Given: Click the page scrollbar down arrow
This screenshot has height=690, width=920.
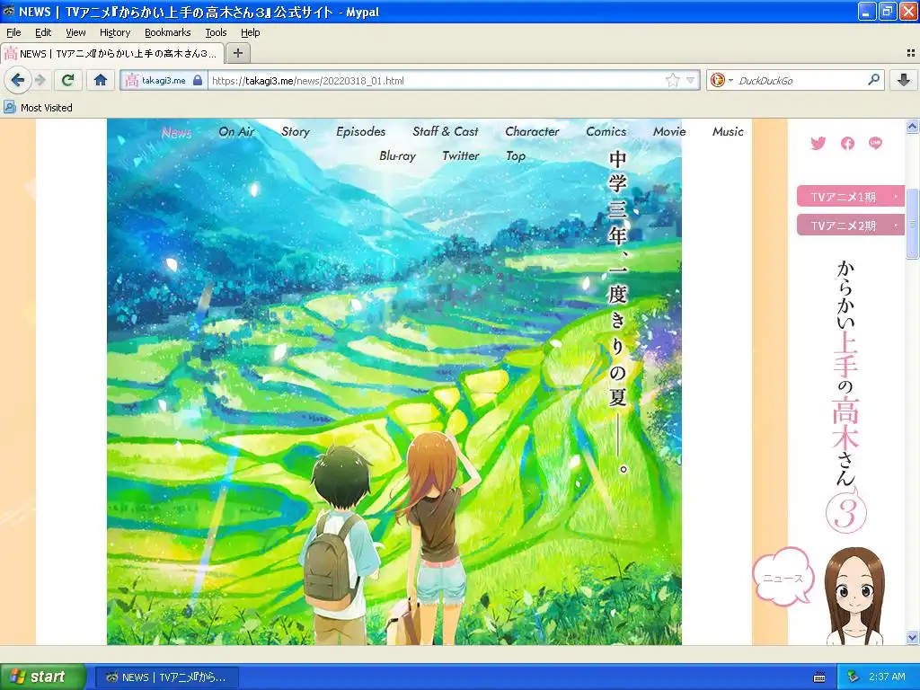Looking at the screenshot, I should (x=912, y=637).
